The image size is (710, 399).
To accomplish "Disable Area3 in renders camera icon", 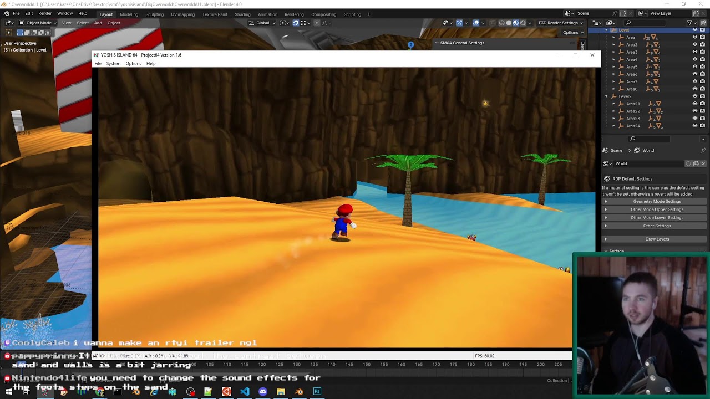I will pyautogui.click(x=702, y=52).
